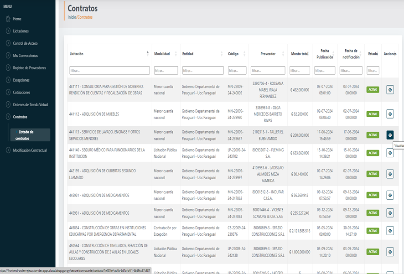
Task: View the 442195 Adquisición de Cubiertas contract
Action: 390,174
